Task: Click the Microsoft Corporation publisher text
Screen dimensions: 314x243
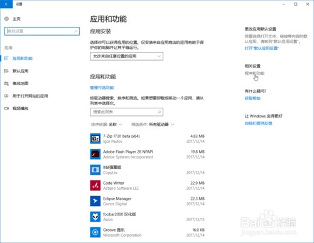Action: point(122,235)
